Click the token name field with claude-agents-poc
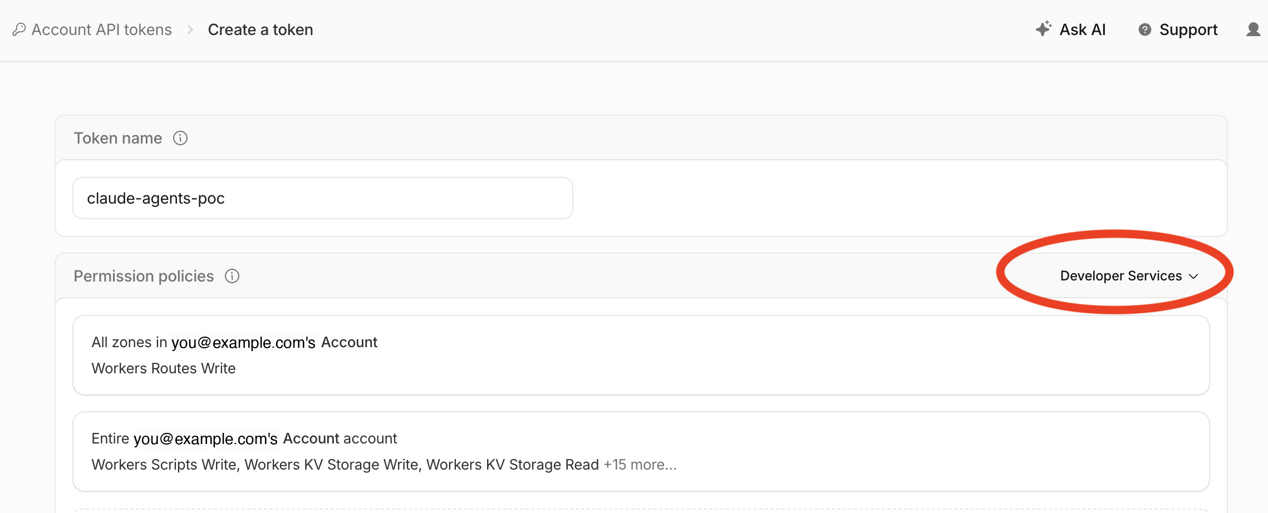The width and height of the screenshot is (1268, 513). point(323,198)
